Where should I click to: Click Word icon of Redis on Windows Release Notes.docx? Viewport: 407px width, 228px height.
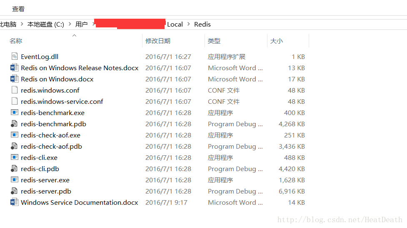14,68
